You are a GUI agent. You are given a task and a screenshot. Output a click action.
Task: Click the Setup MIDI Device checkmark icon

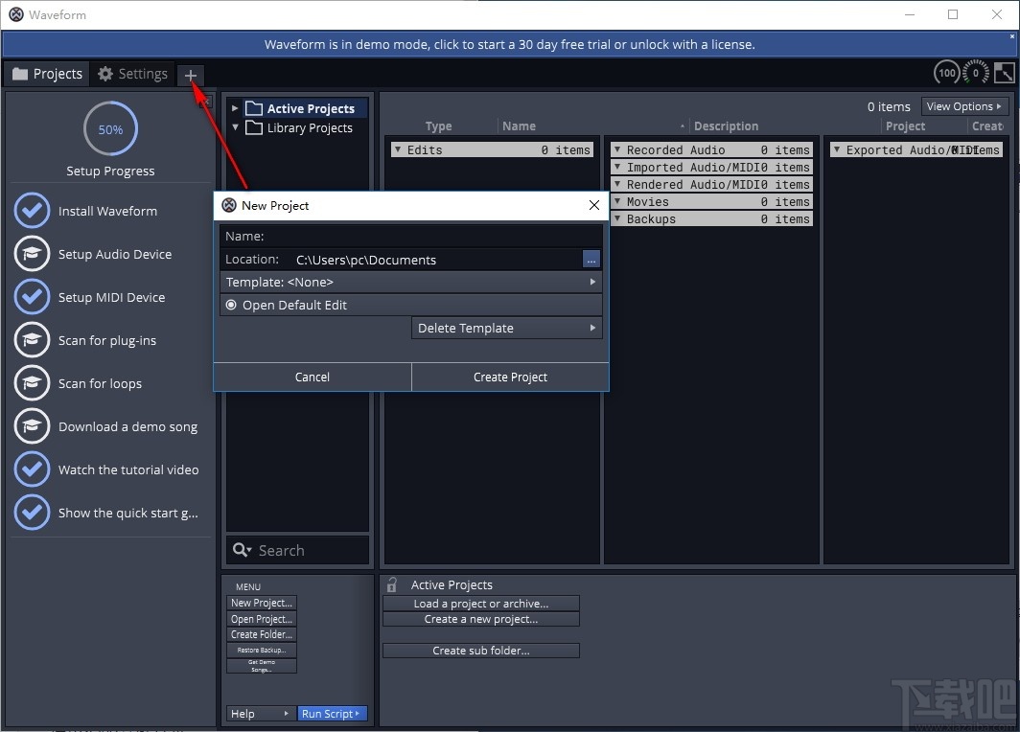(32, 297)
